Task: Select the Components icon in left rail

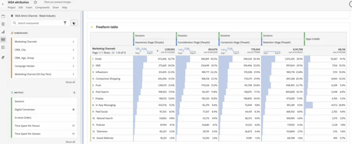Action: coord(3,40)
